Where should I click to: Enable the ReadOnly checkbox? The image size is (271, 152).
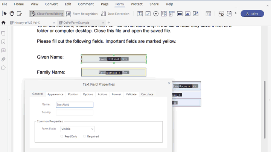(x=62, y=136)
